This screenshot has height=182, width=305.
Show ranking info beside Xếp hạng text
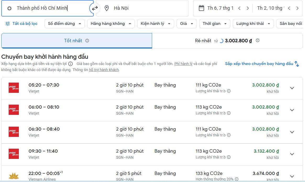point(71,64)
